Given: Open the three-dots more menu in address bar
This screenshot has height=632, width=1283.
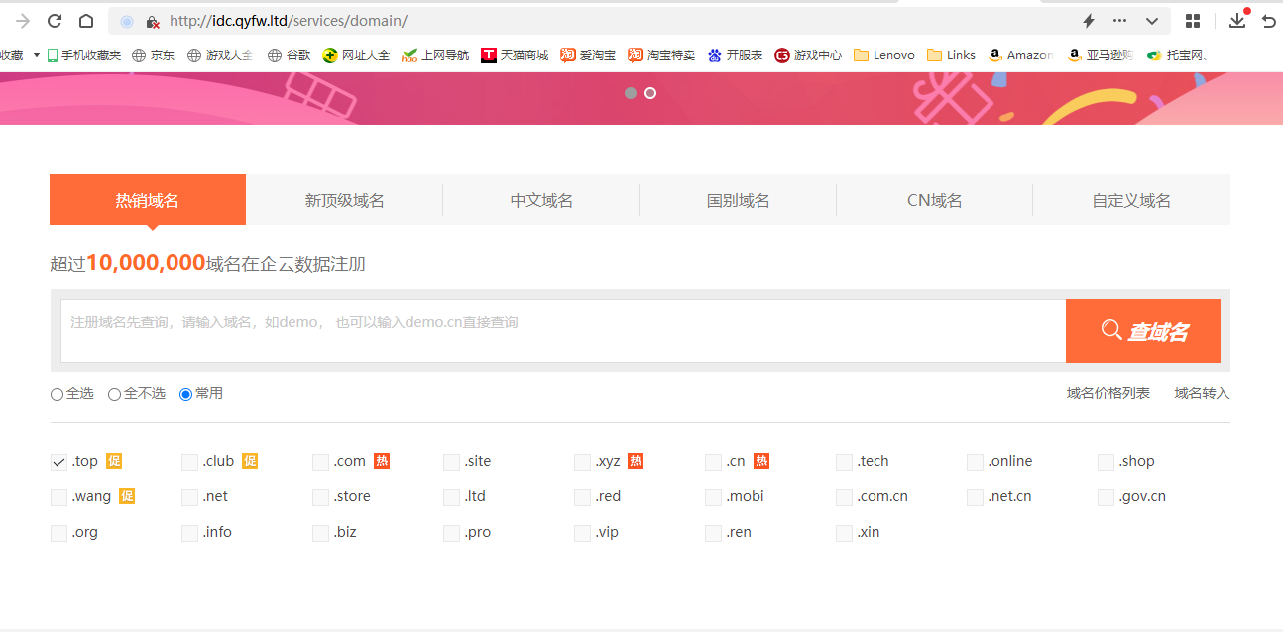Looking at the screenshot, I should (x=1119, y=21).
